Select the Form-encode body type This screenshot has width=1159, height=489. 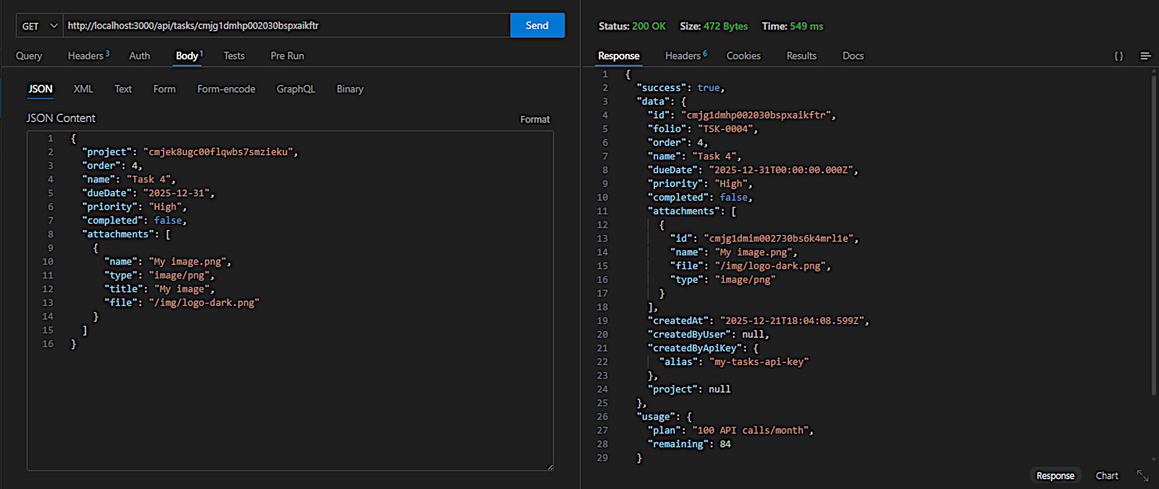226,89
